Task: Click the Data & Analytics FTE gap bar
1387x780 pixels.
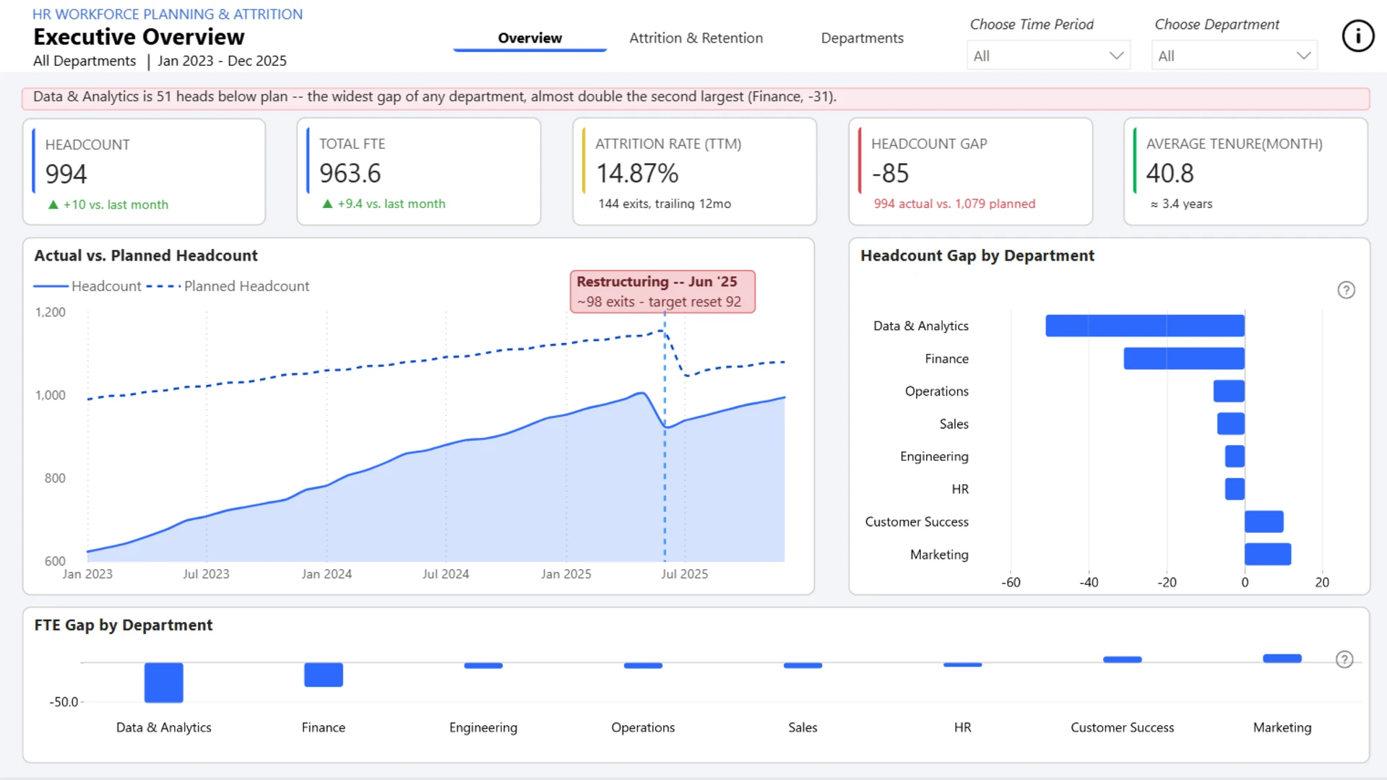Action: (x=164, y=682)
